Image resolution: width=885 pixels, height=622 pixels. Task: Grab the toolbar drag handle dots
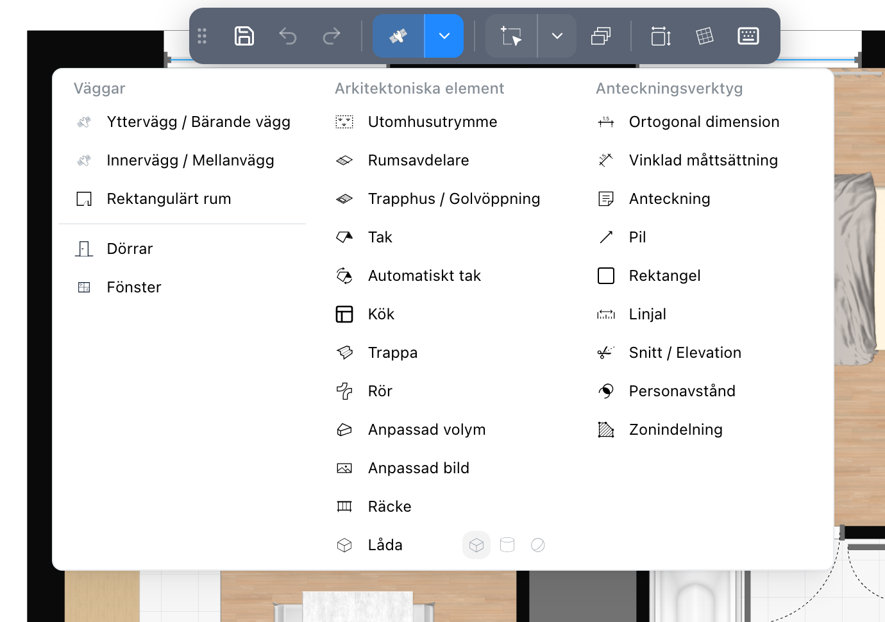pos(202,36)
